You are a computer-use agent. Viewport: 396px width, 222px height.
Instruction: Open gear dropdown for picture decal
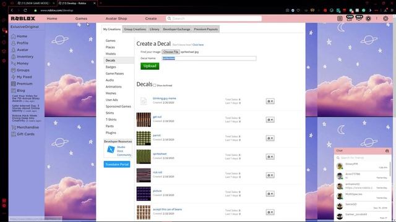pos(270,194)
